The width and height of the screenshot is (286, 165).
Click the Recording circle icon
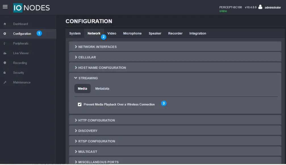[x=5, y=63]
